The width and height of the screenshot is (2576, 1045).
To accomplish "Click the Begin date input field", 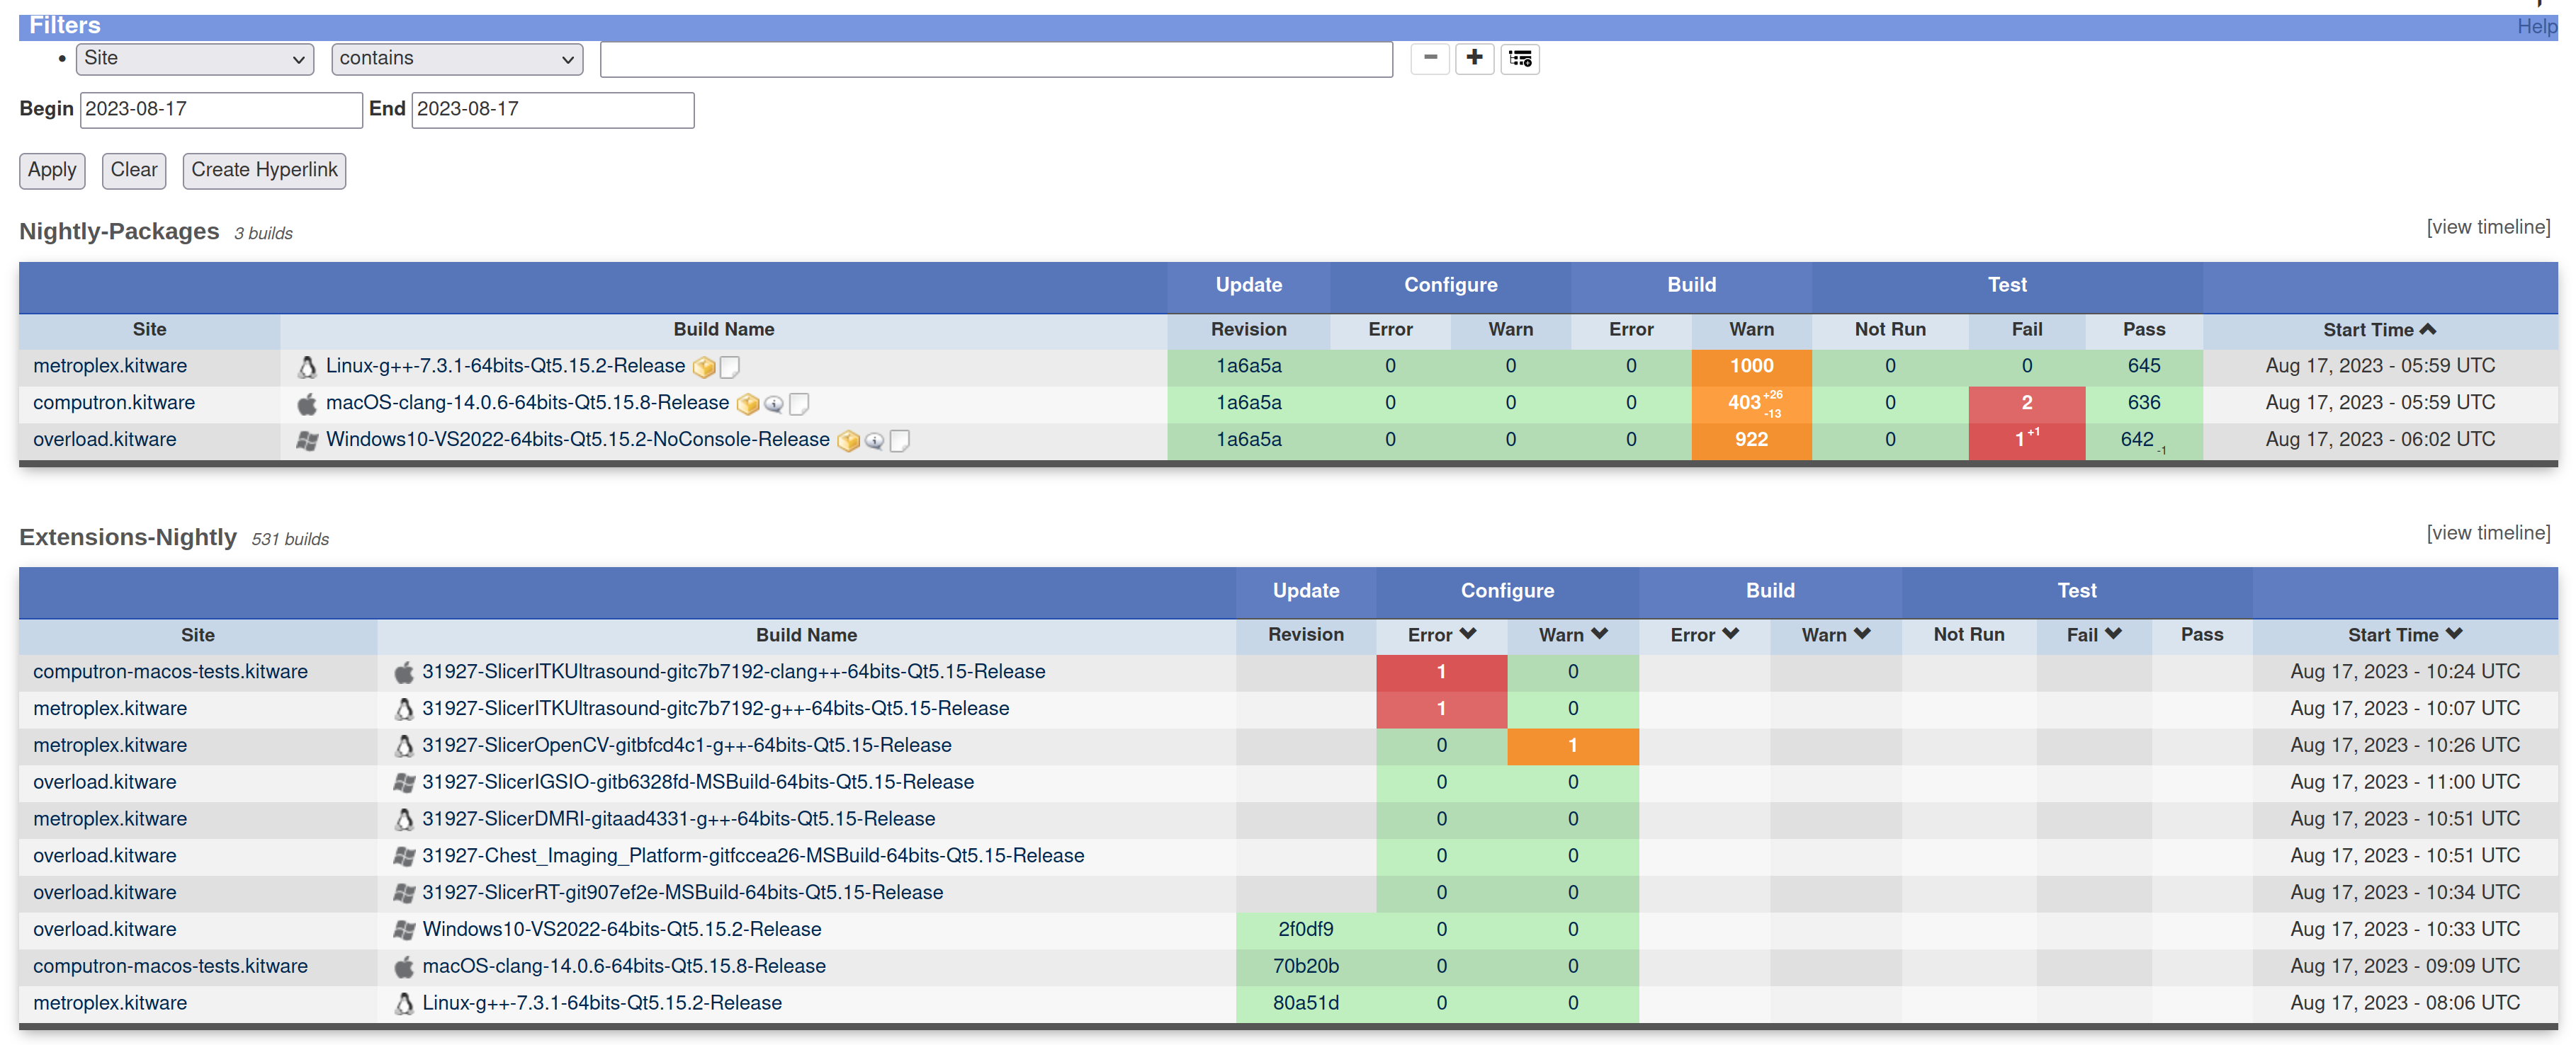I will coord(220,109).
